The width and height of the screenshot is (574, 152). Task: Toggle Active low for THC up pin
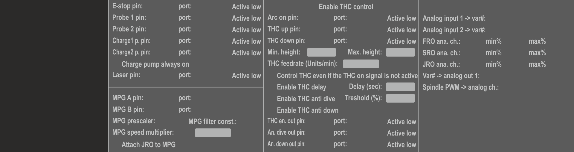[402, 30]
